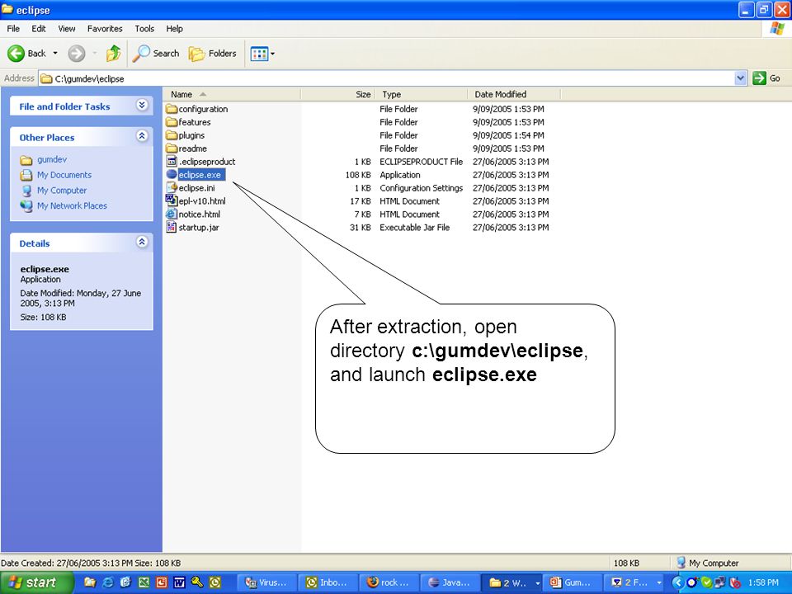
Task: Switch to the Inbo... taskbar window
Action: [328, 582]
